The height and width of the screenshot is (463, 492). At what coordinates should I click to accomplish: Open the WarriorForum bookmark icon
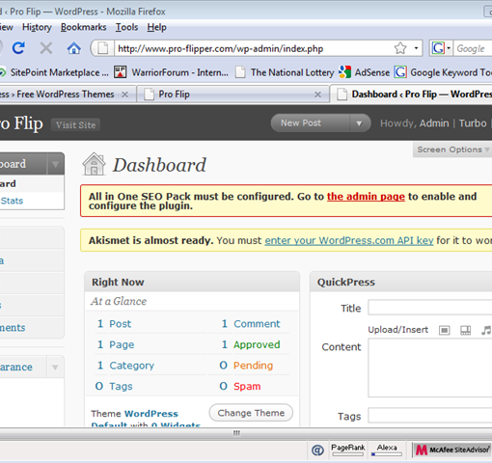pos(120,72)
